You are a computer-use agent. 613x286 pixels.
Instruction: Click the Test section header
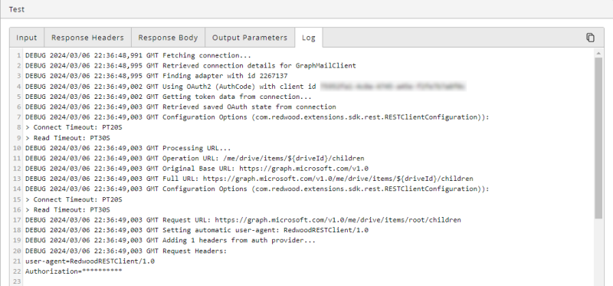coord(17,9)
